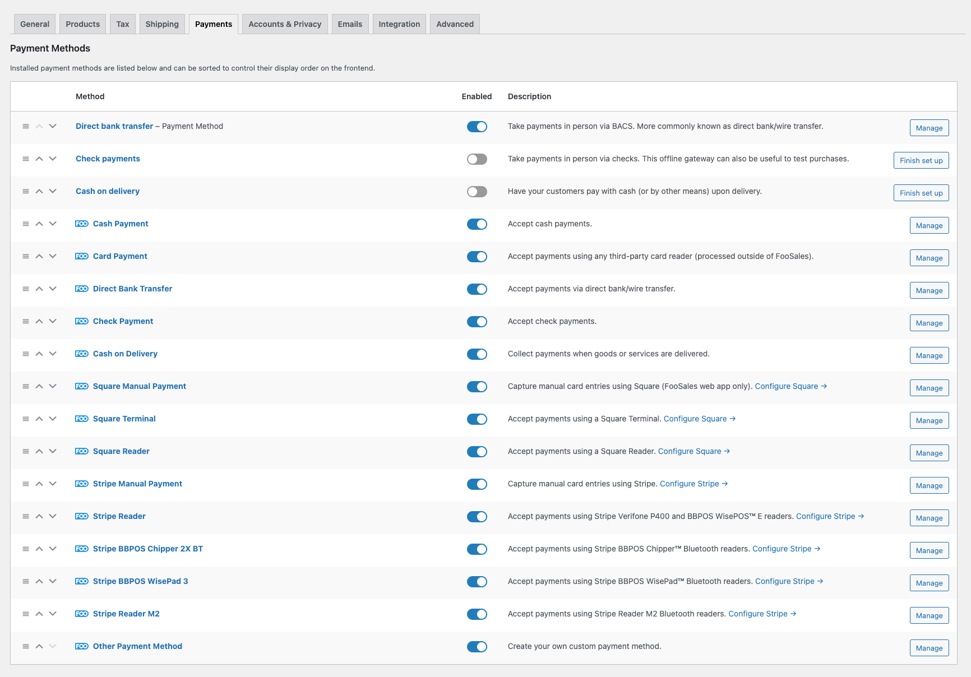Open the Advanced settings tab
This screenshot has height=677, width=971.
coord(455,24)
